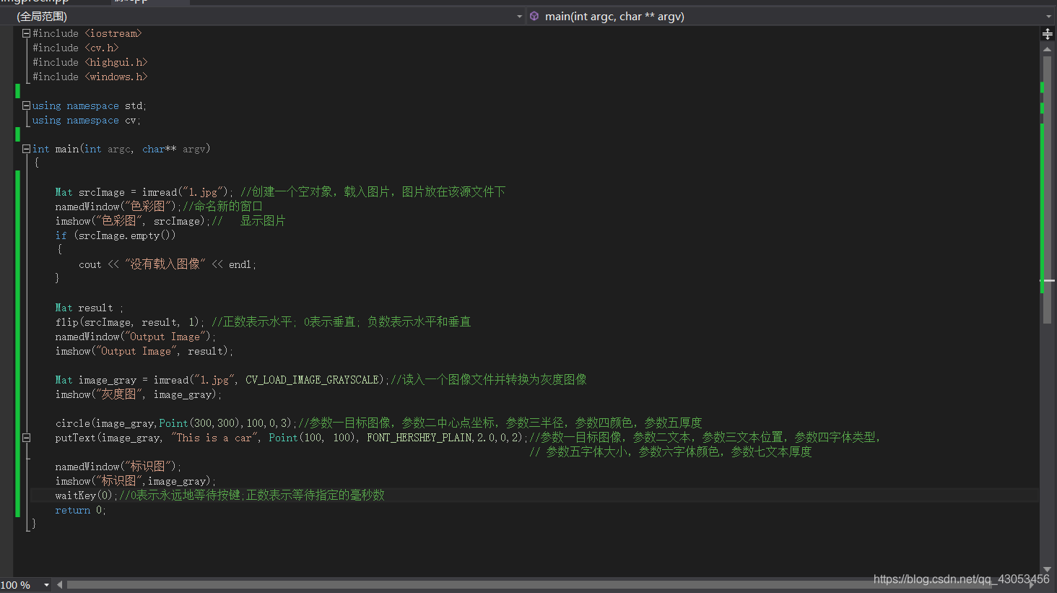
Task: Click the imshow("标识图",image_gray) line
Action: (136, 481)
